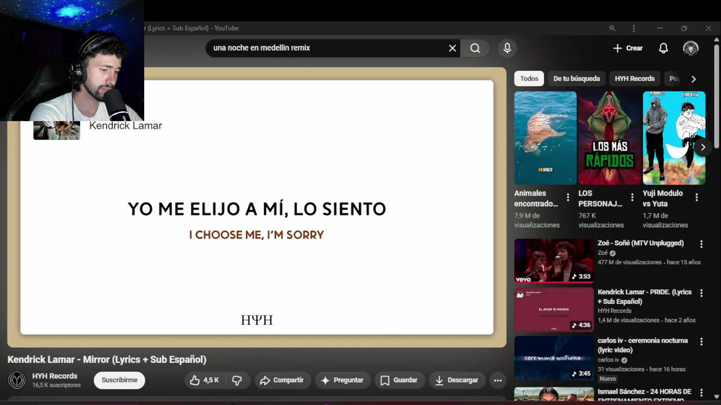Open the Animales encontrados Short thumbnail
The image size is (721, 405).
545,138
